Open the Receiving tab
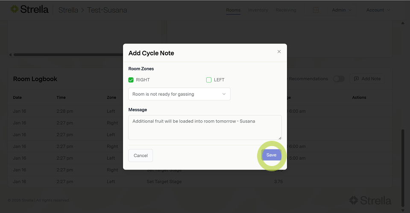 pyautogui.click(x=286, y=10)
